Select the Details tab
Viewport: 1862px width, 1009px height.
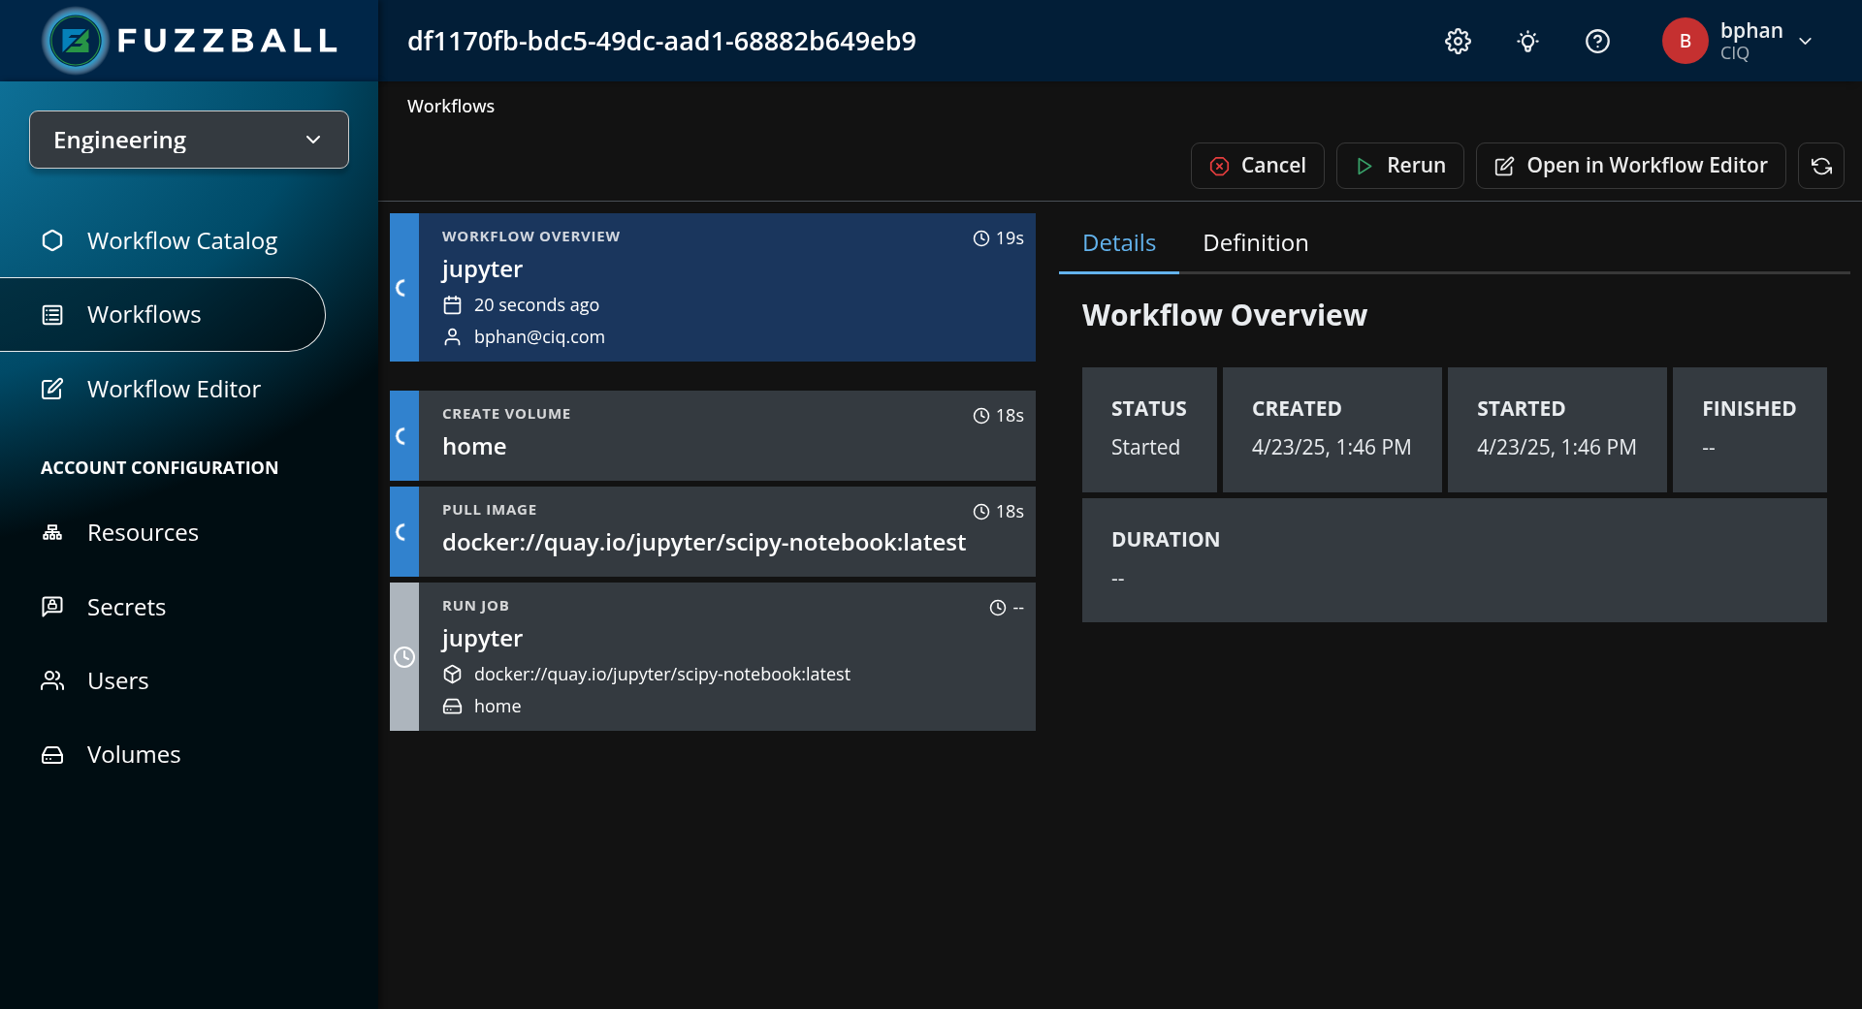[1118, 242]
